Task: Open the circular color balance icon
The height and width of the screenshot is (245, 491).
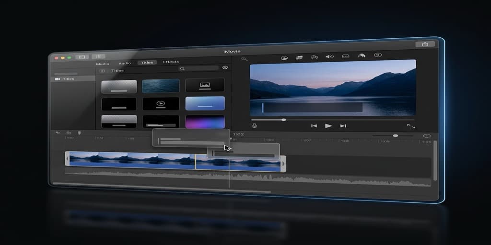Action: click(x=284, y=58)
